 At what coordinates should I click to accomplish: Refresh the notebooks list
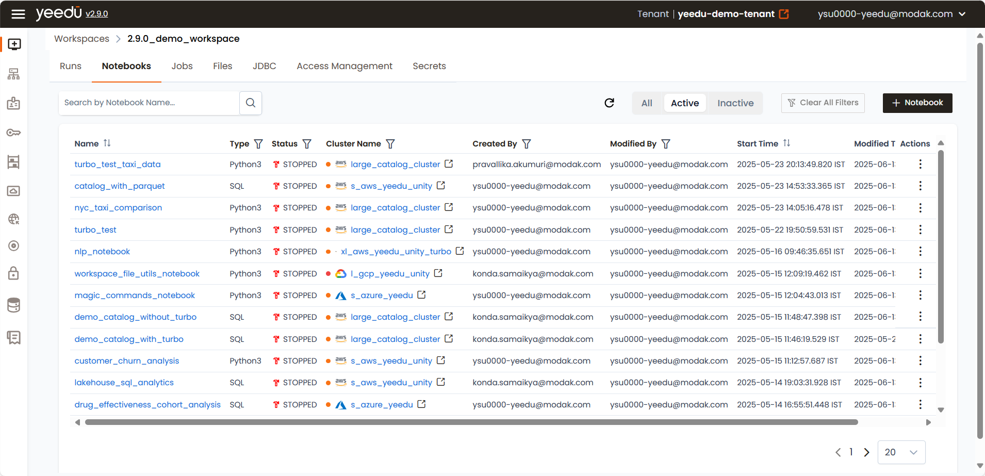[609, 103]
